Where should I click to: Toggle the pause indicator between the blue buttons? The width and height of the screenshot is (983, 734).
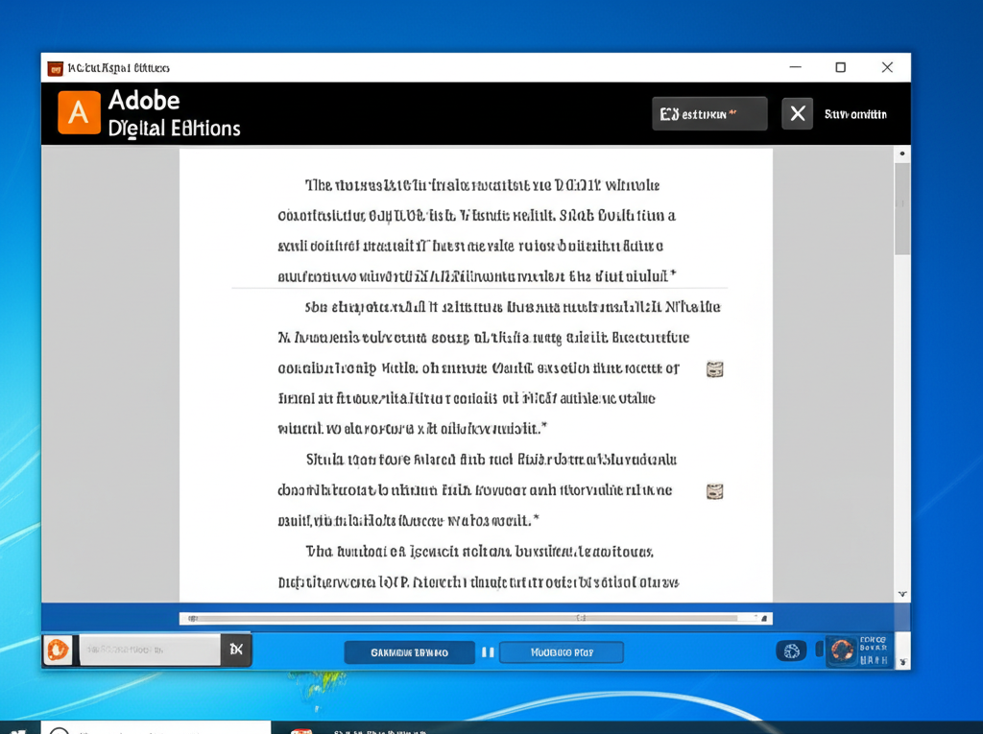tap(488, 651)
